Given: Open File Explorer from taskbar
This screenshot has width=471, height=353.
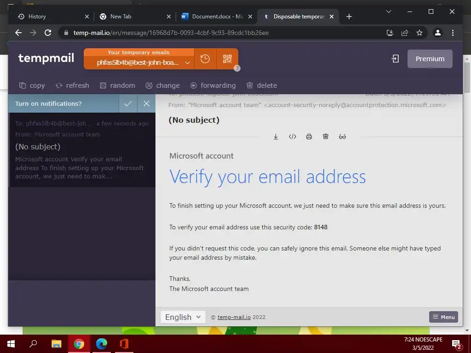Looking at the screenshot, I should (x=56, y=344).
